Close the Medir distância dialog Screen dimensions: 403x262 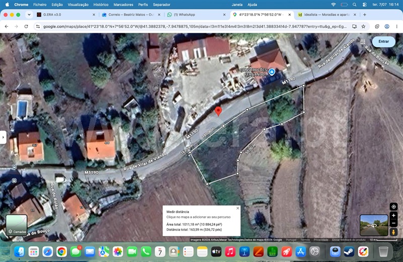(238, 208)
